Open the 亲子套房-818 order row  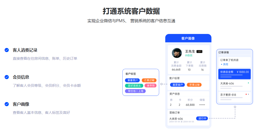[x=234, y=96]
